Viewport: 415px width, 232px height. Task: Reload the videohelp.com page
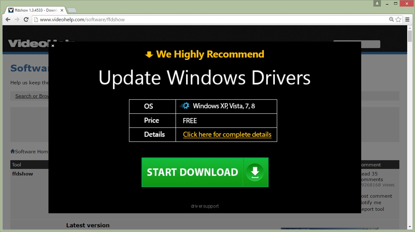[x=26, y=19]
